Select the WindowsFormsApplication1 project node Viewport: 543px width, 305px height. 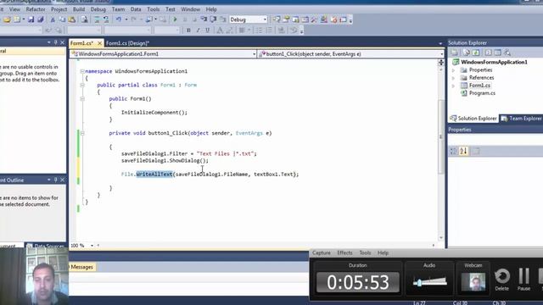click(x=494, y=62)
